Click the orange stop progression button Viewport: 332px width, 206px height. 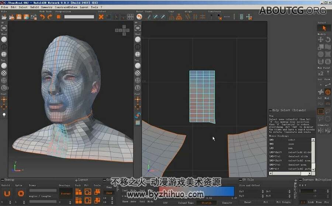tap(59, 17)
